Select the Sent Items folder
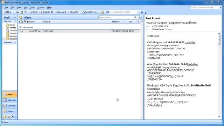Viewport: 224px width, 126px height. (12, 30)
